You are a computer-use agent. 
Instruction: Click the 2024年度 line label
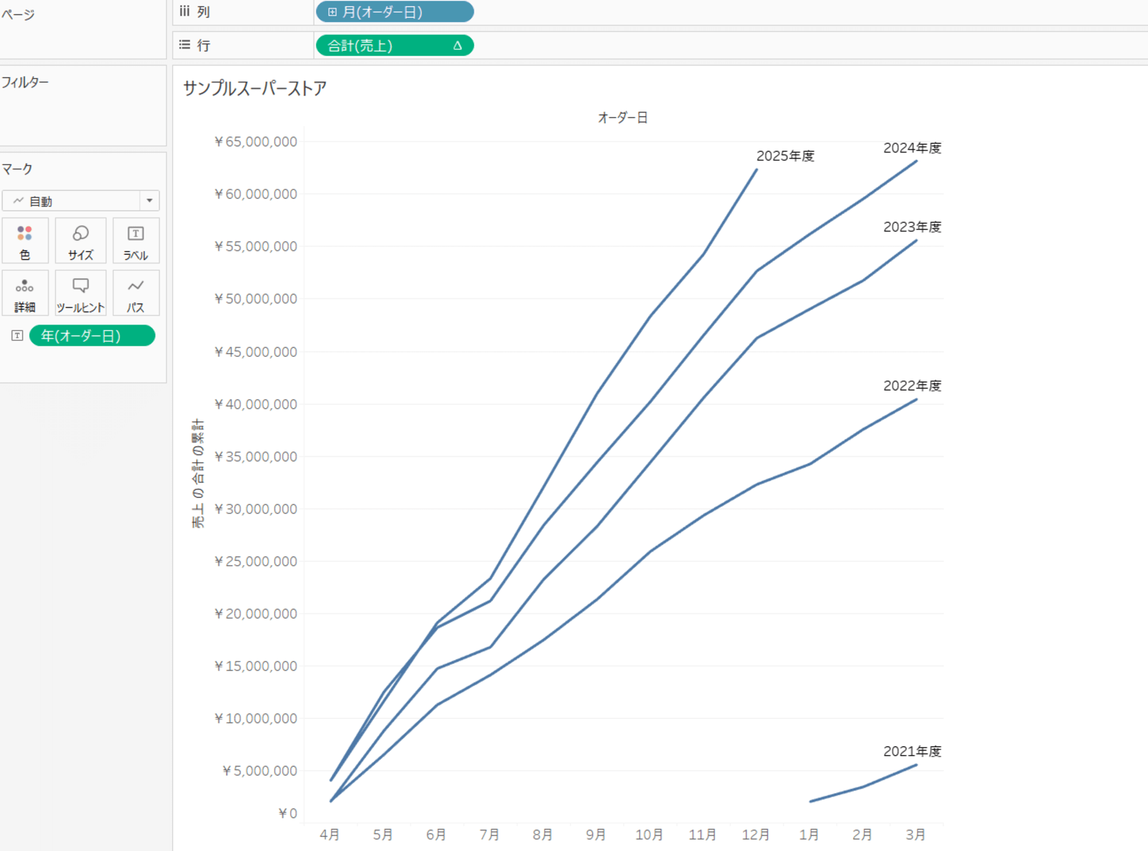(912, 148)
